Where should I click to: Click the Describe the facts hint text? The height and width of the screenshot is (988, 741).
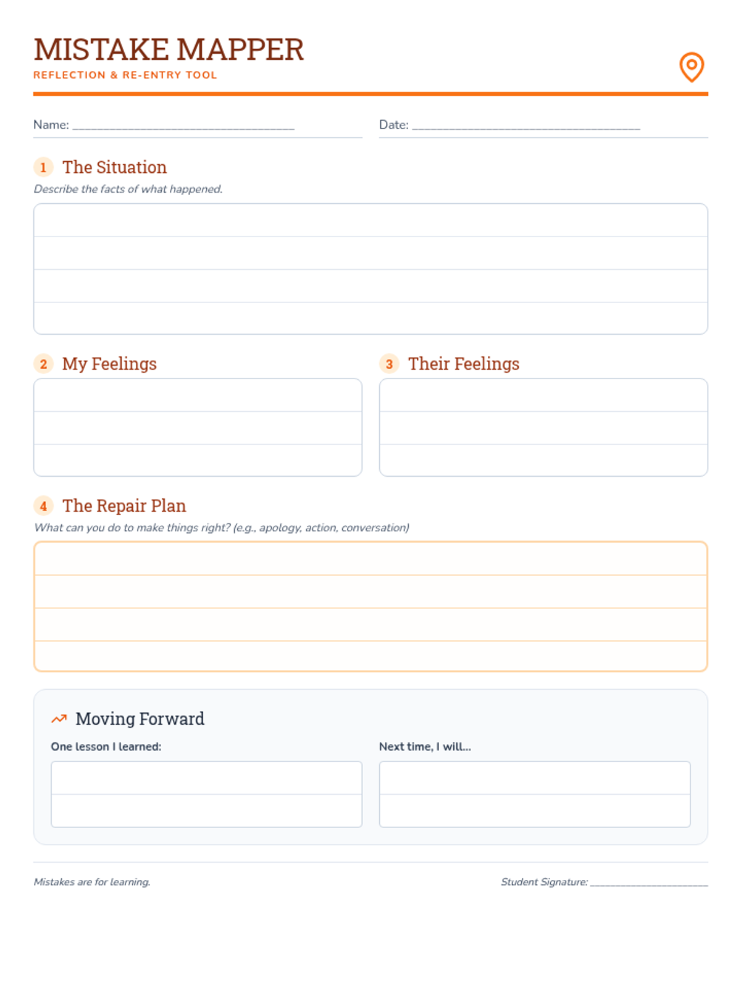pos(128,189)
